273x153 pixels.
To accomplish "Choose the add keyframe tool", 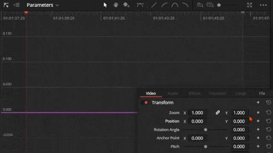I will tap(126, 5).
